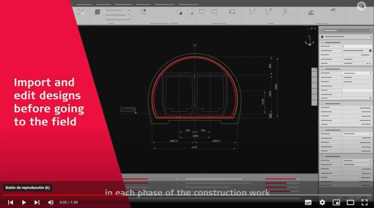374x208 pixels.
Task: Mute the video using the speaker icon
Action: tap(51, 202)
